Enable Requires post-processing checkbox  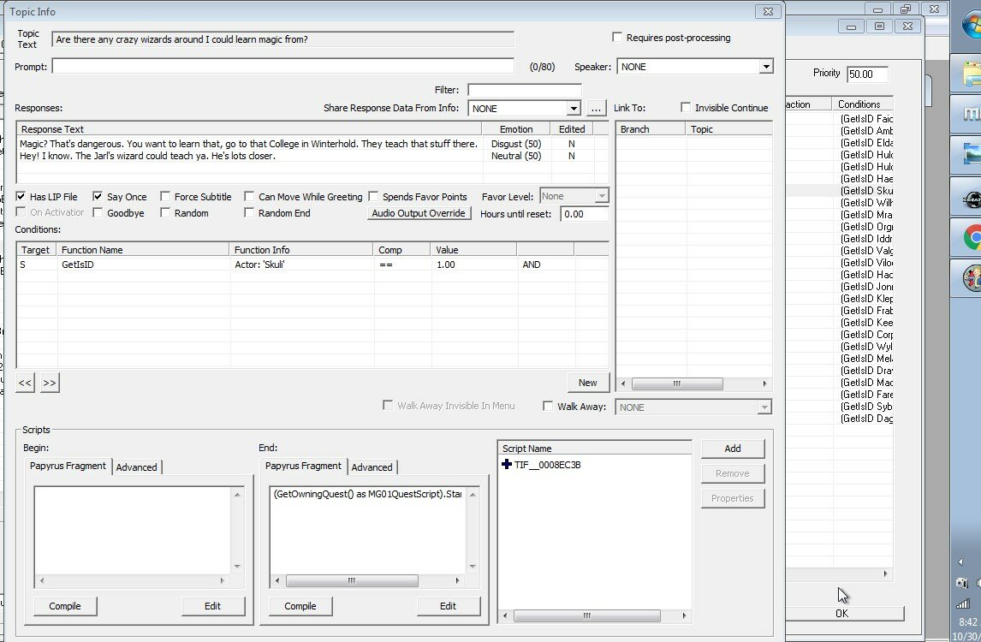pyautogui.click(x=617, y=38)
